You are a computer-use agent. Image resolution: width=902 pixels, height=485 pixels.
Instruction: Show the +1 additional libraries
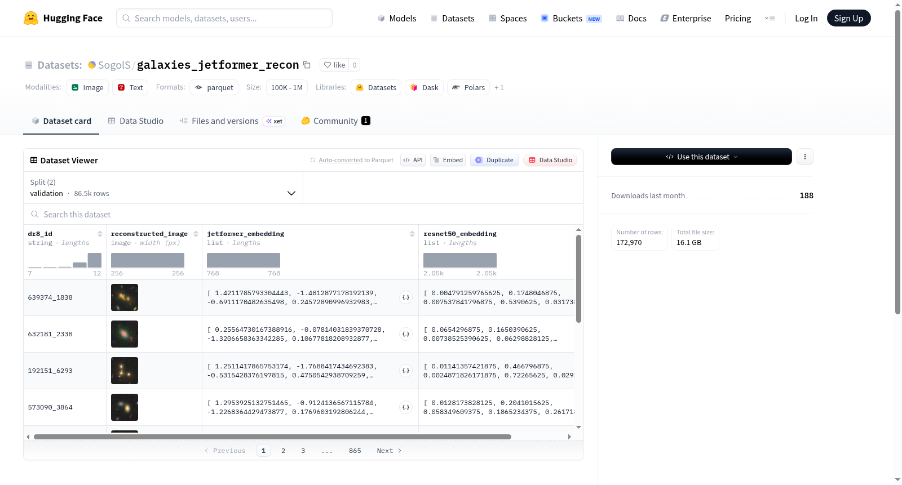(499, 88)
